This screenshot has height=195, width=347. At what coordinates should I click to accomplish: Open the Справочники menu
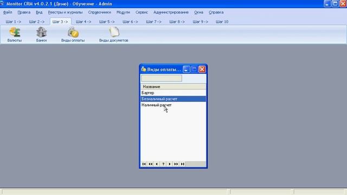[100, 12]
